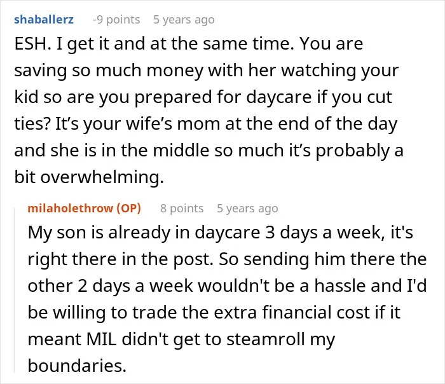Click the line starting 'meant MIL didn't get'

click(x=181, y=339)
